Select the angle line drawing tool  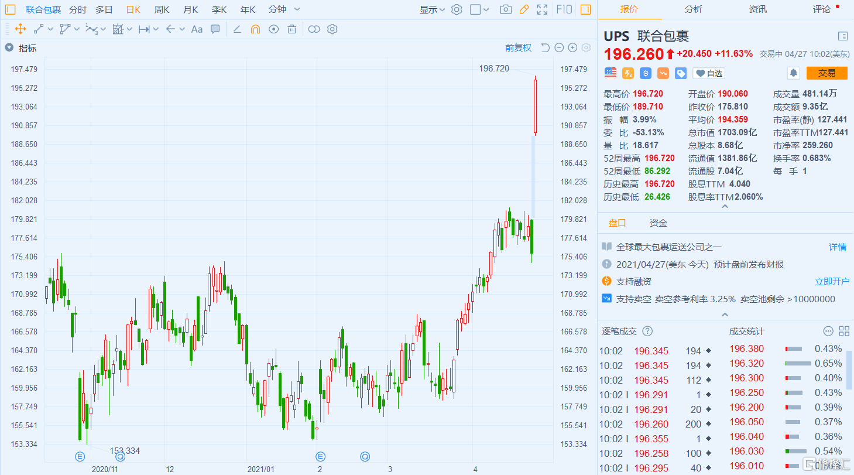tap(237, 29)
